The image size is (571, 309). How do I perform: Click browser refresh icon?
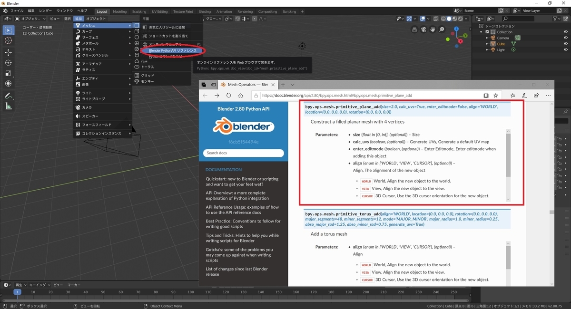click(229, 95)
